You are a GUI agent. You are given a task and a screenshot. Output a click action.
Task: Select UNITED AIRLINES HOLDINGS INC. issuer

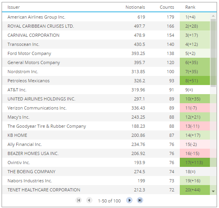pos(41,99)
